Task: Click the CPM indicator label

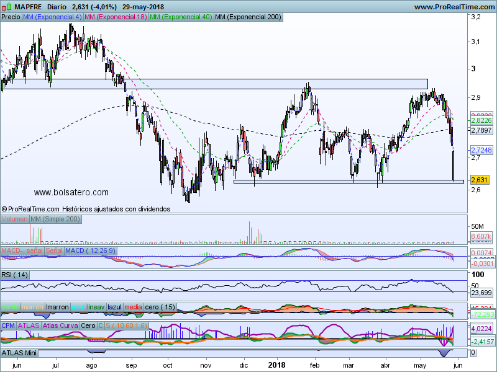Action: point(8,325)
